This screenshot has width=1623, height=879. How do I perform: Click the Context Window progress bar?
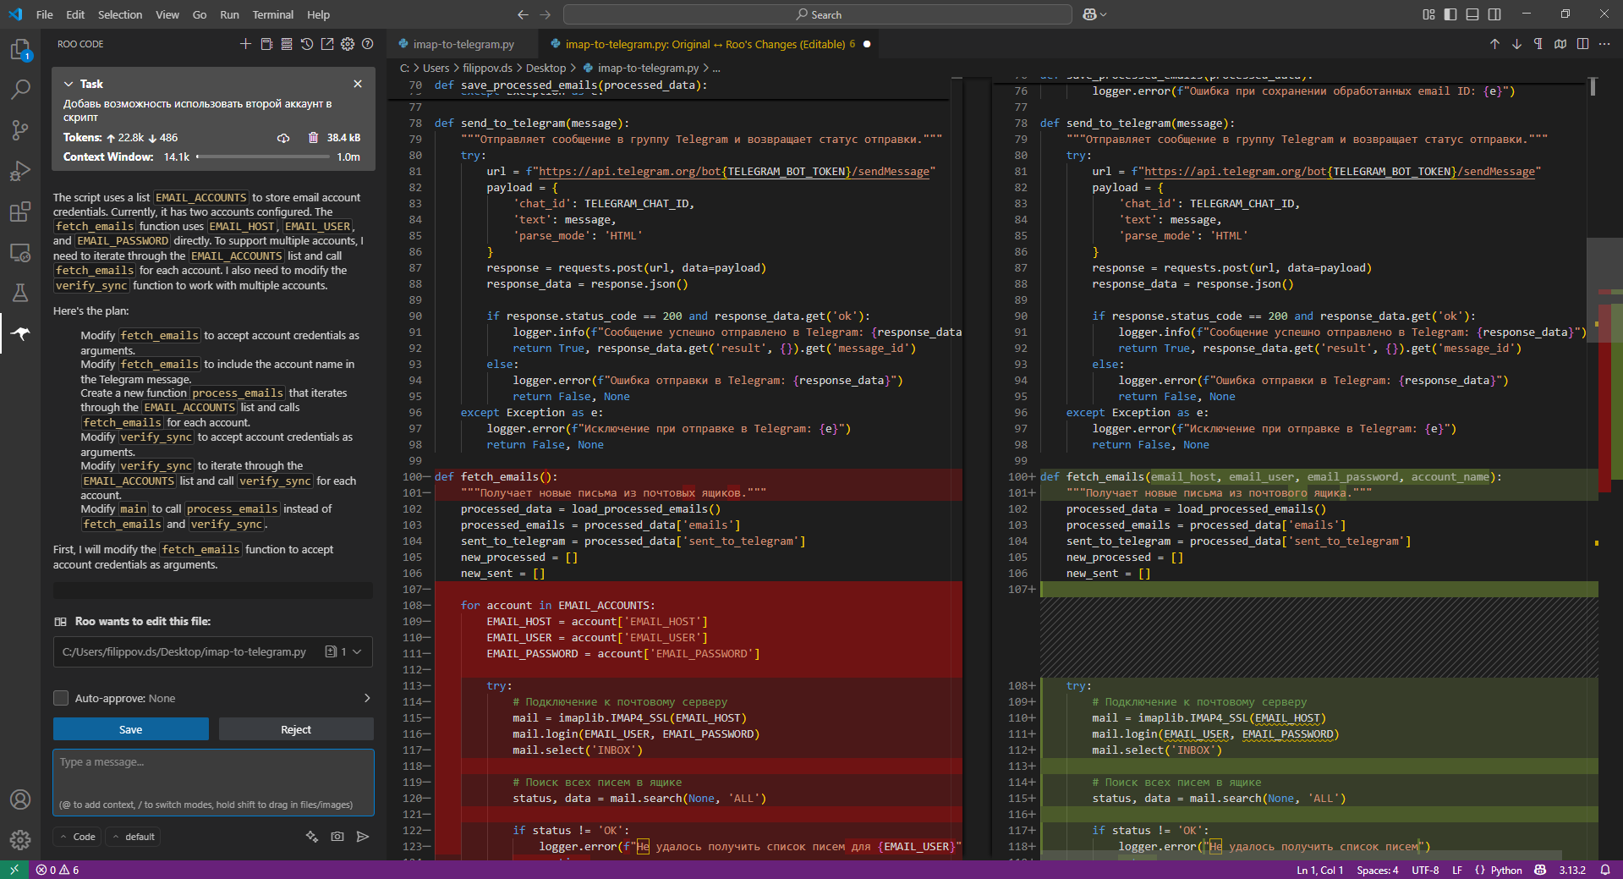tap(264, 157)
